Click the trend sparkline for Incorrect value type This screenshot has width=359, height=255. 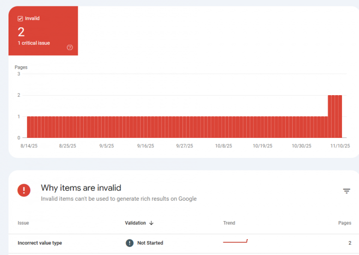point(235,242)
